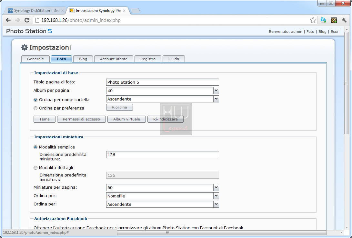The image size is (352, 238).
Task: Click Permessi di accesso button
Action: pos(82,119)
